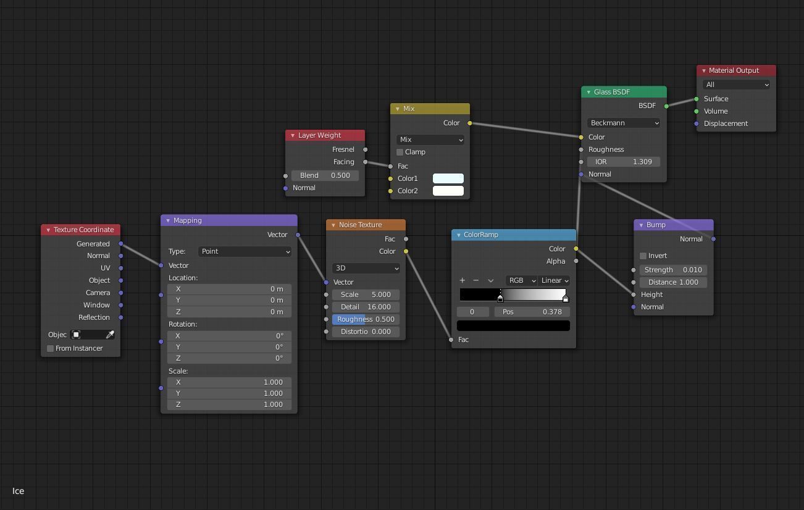The width and height of the screenshot is (804, 510).
Task: Click the Mapping Rotation Z field
Action: [229, 358]
